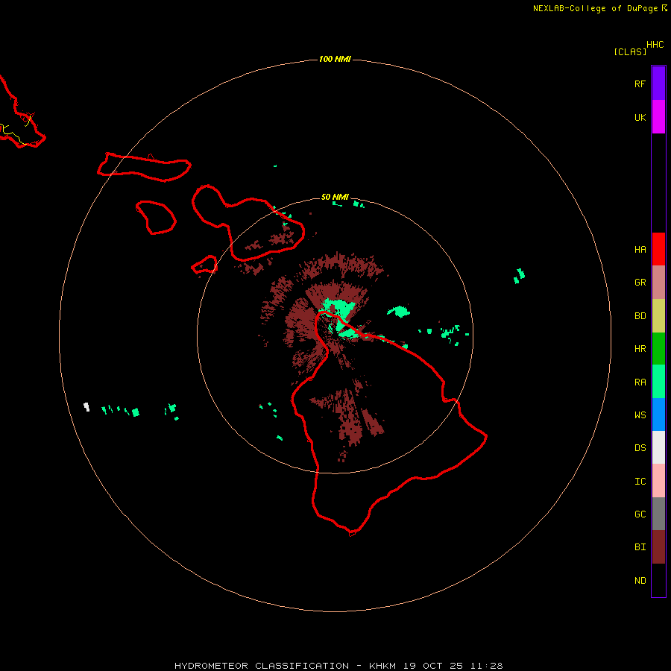Screen dimensions: 671x671
Task: Click the HHC product code label
Action: (x=655, y=45)
